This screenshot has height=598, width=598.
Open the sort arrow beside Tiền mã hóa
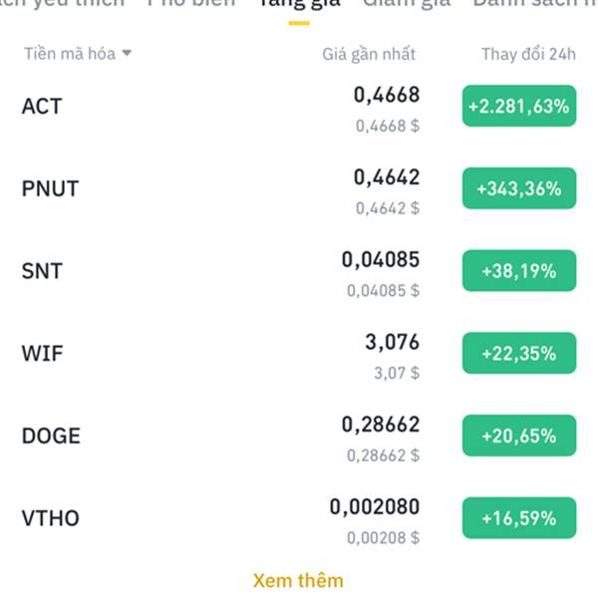[127, 54]
